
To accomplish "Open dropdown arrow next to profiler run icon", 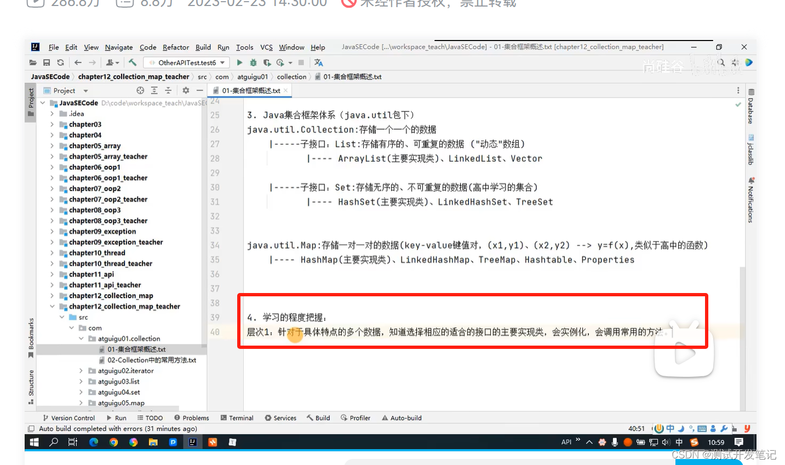I will pos(290,62).
